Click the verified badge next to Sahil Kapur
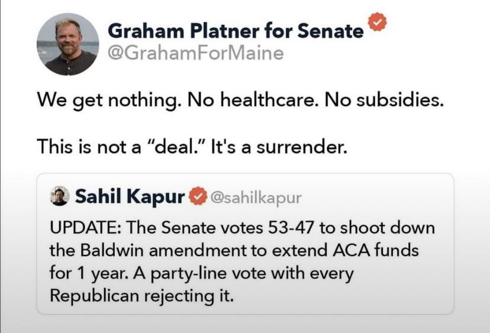The image size is (490, 333). click(x=198, y=197)
